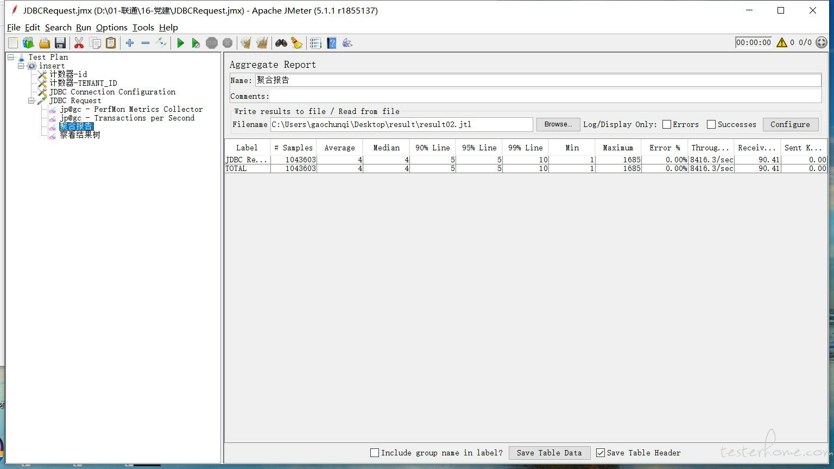Reset search with brush icon

click(296, 43)
